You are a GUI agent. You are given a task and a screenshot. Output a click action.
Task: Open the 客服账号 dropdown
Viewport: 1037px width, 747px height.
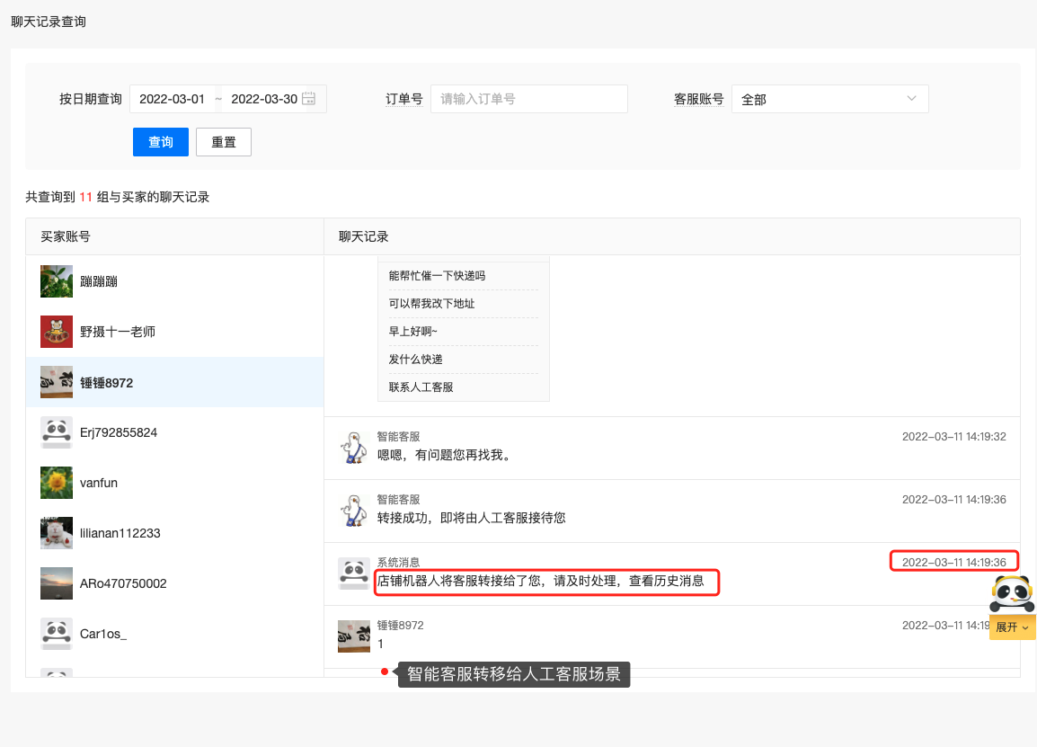[x=829, y=99]
